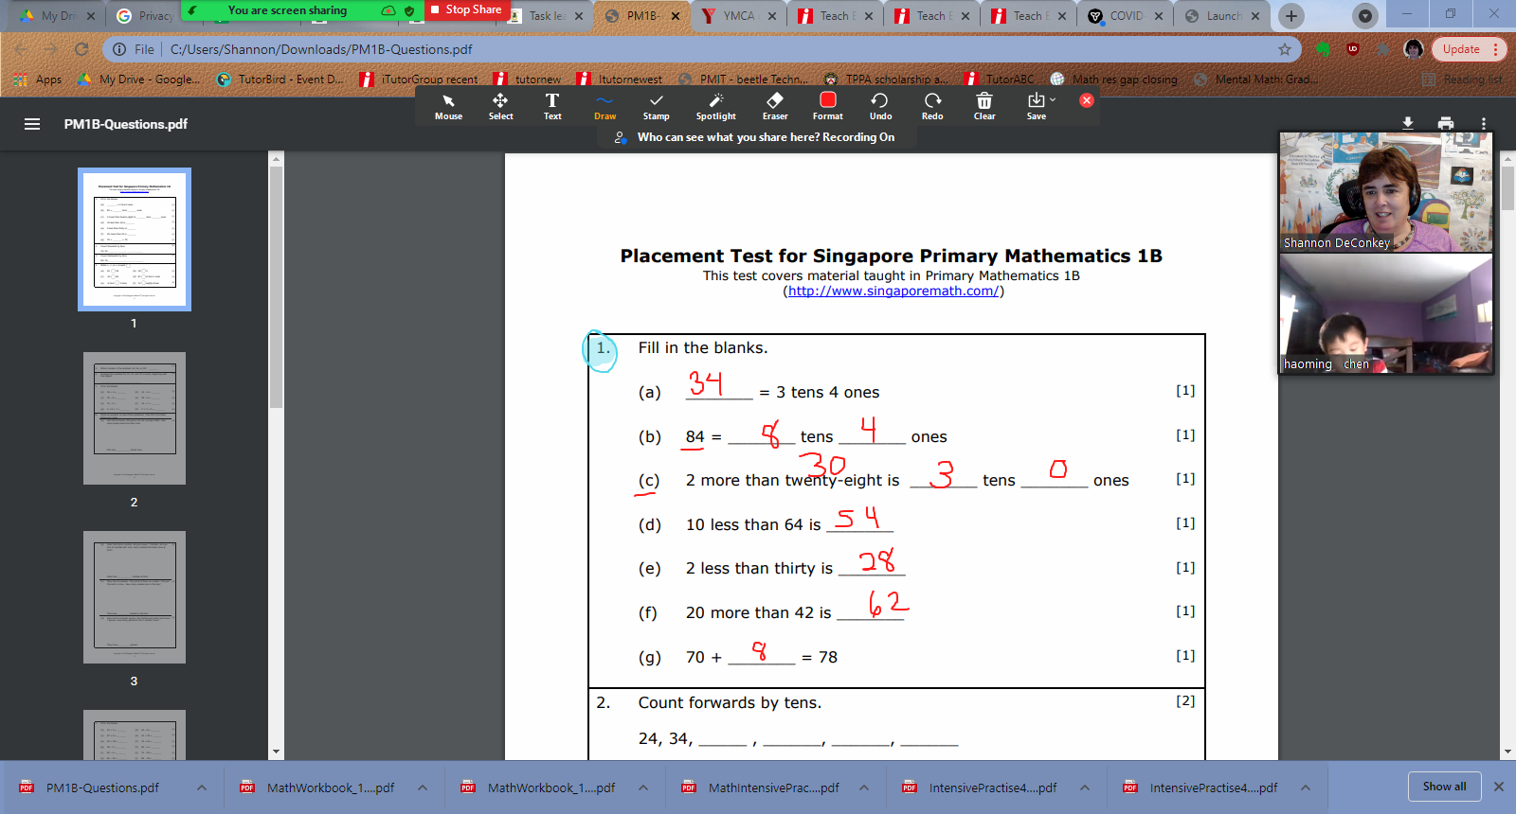Expand PM1B-Questions.pdf download chevron
This screenshot has height=814, width=1516.
coord(202,787)
